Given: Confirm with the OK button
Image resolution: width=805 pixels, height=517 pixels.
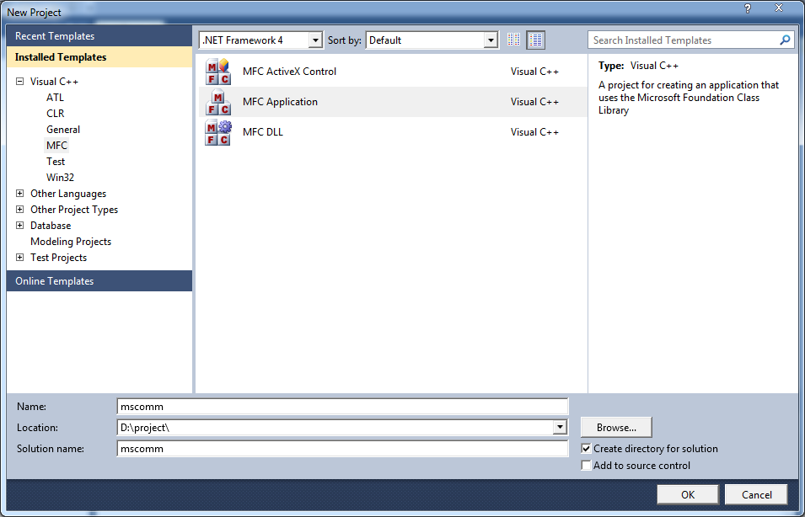Looking at the screenshot, I should 688,494.
